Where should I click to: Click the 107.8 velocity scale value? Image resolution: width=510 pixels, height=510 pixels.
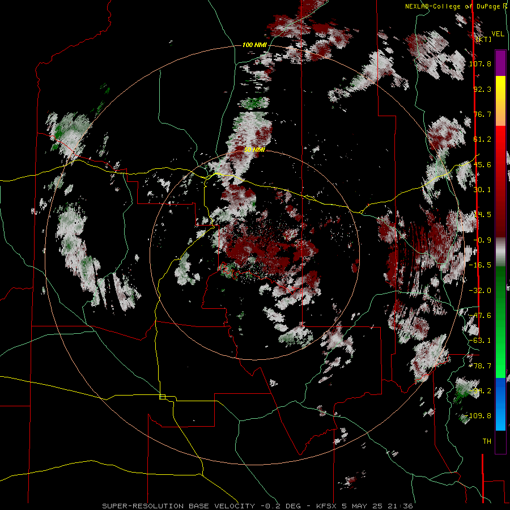(480, 63)
